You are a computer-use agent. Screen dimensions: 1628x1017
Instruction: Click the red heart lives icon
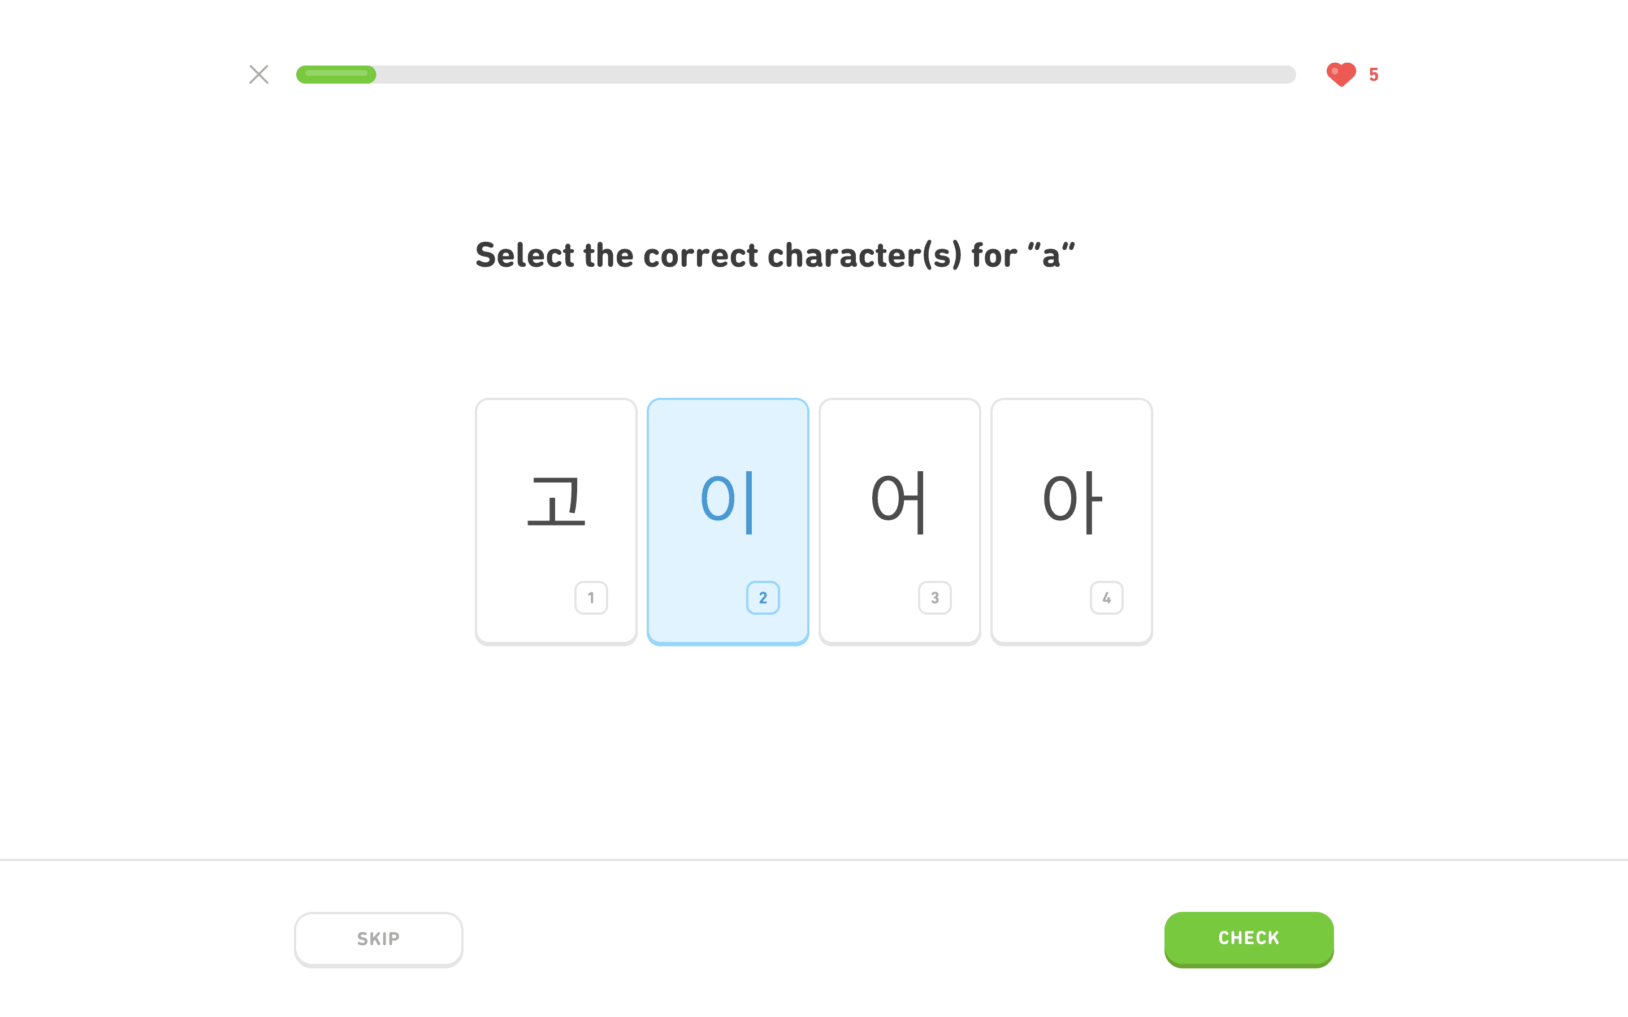(1341, 74)
